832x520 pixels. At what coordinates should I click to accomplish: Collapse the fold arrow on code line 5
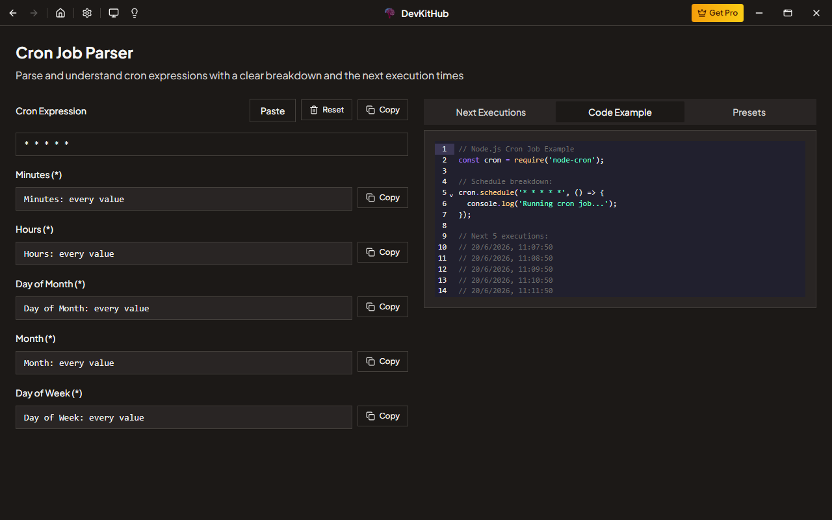point(452,194)
